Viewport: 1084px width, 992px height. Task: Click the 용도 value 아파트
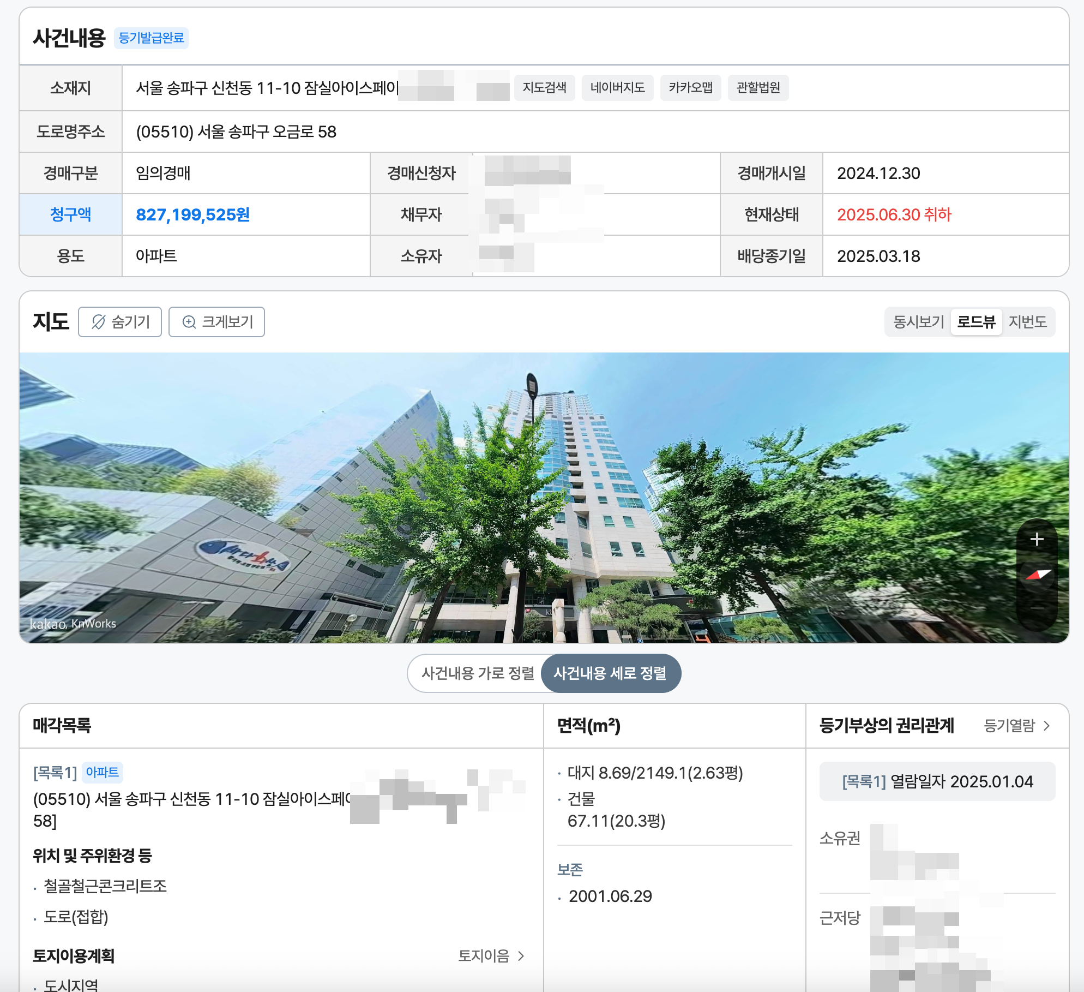(x=156, y=256)
